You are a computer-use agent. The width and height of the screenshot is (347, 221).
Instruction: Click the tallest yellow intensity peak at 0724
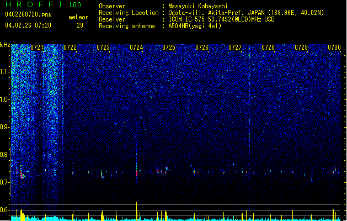coord(137,211)
